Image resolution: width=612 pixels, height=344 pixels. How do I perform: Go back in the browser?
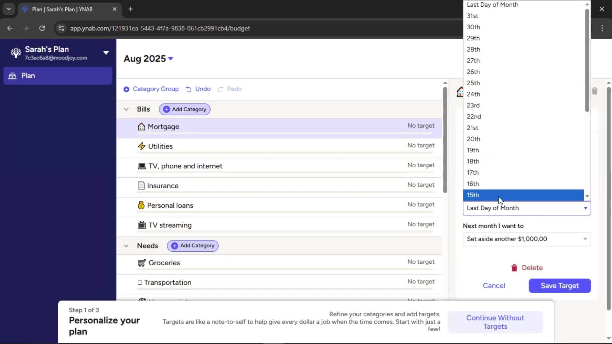tap(10, 28)
